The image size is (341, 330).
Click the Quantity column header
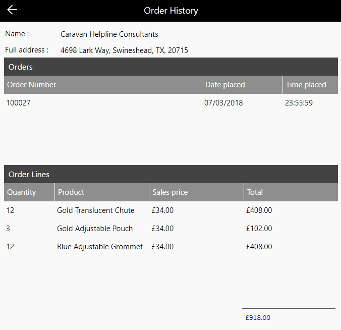tap(29, 192)
